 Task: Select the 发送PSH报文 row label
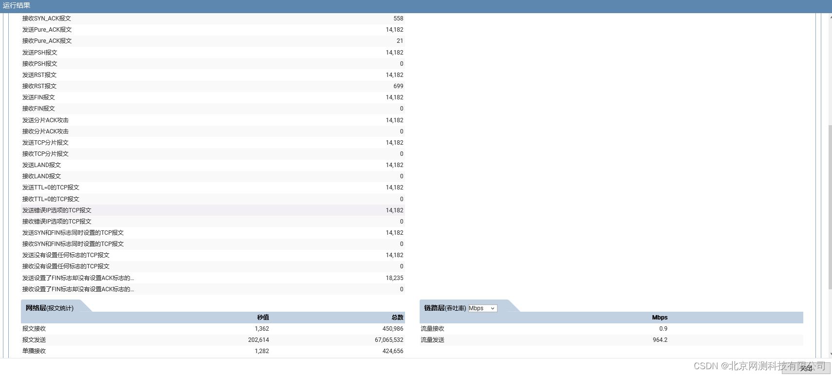pyautogui.click(x=39, y=53)
